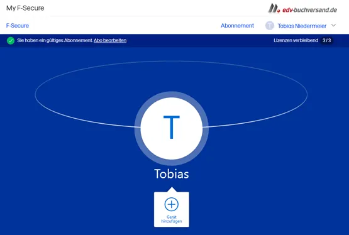Click the valid subscription message text

(x=55, y=40)
